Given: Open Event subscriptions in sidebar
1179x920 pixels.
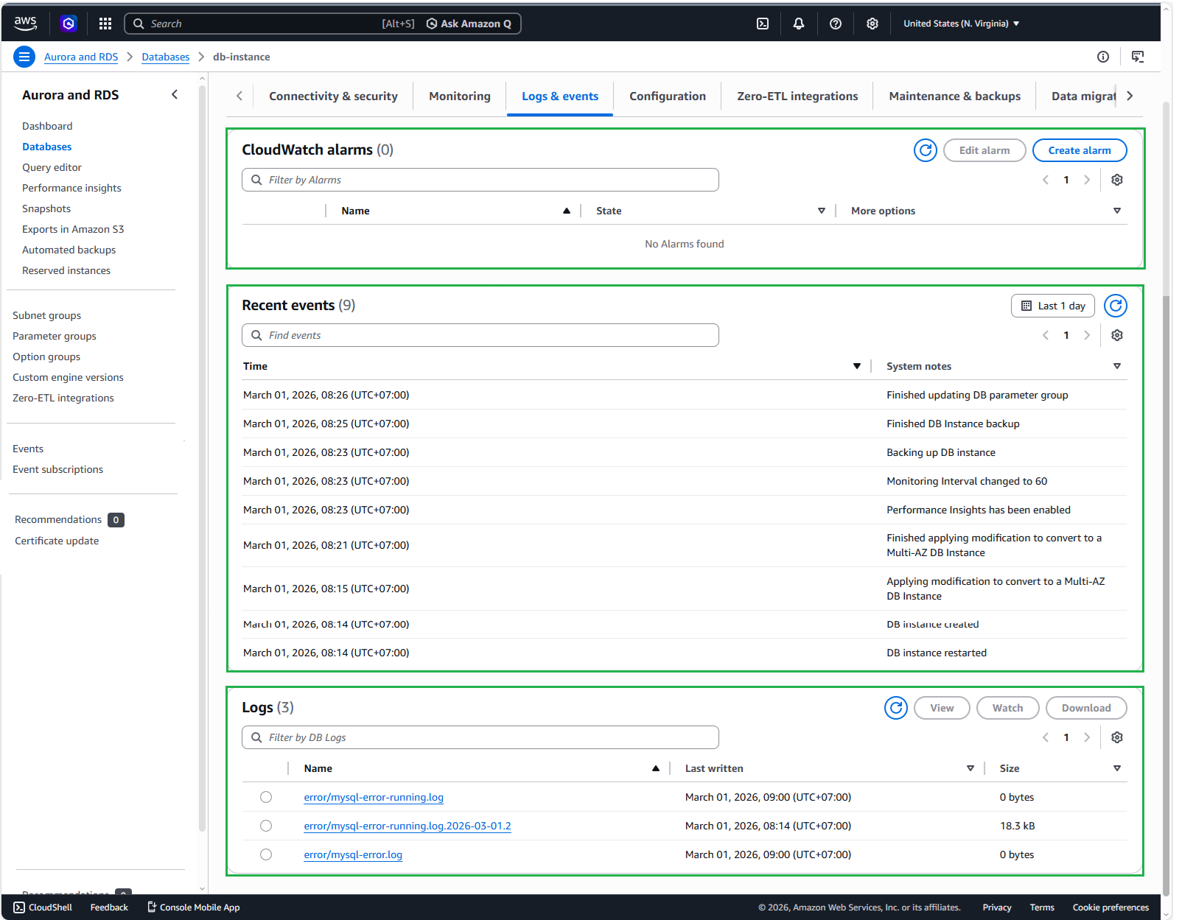Looking at the screenshot, I should (x=57, y=469).
